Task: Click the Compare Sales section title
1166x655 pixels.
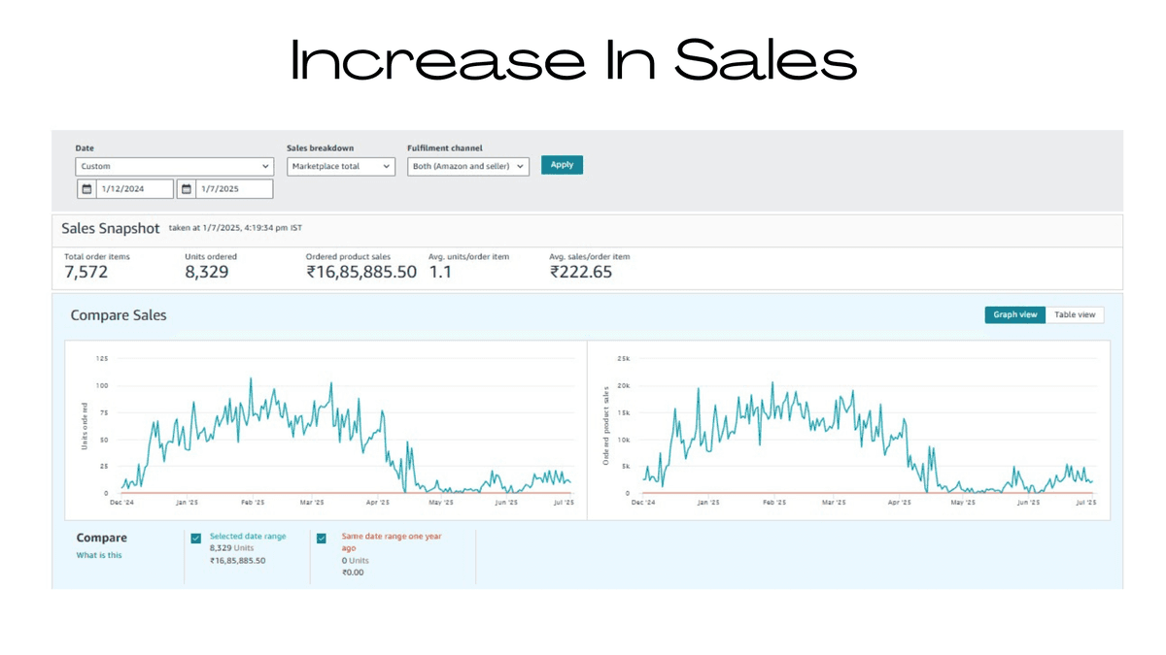Action: click(x=119, y=315)
